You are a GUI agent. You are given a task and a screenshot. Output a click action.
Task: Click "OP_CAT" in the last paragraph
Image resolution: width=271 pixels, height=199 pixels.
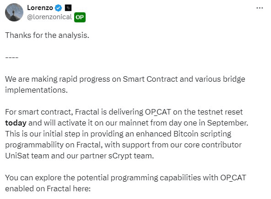[233, 178]
